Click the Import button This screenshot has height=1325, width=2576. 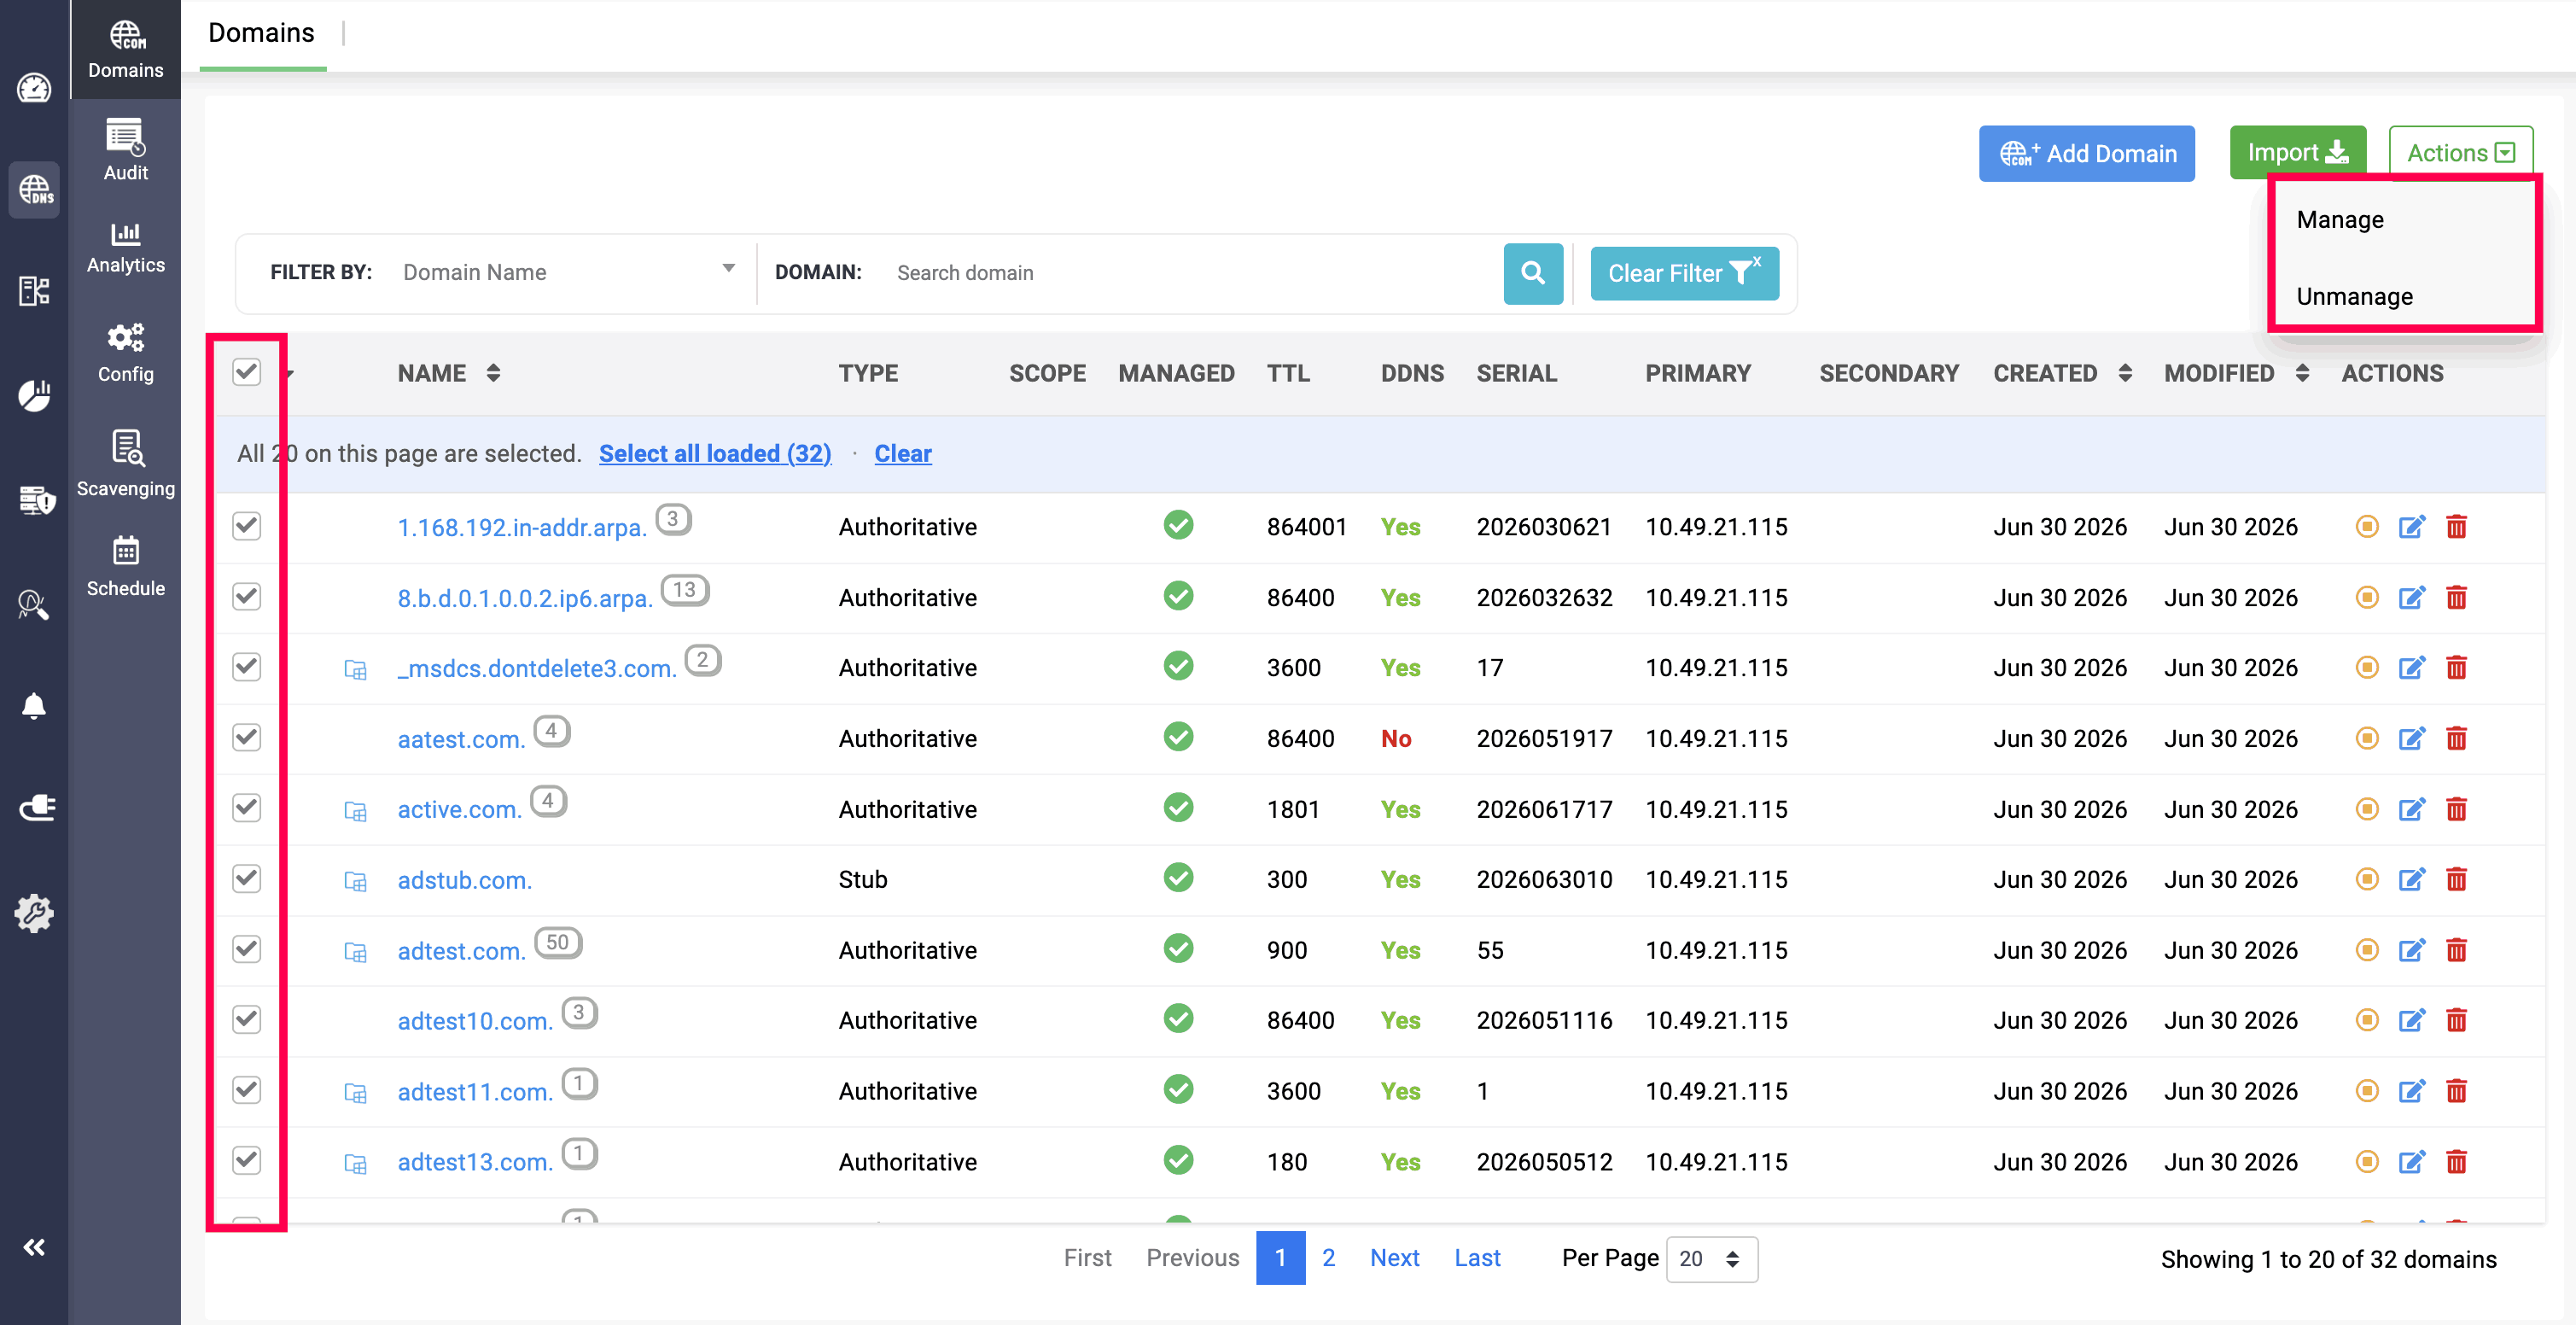2297,153
